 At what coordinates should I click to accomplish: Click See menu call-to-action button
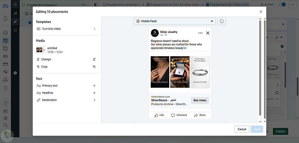point(200,100)
